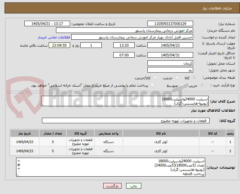Click the remaining time 22:09:55 field
Screen dimensions: 240x194
(59, 45)
